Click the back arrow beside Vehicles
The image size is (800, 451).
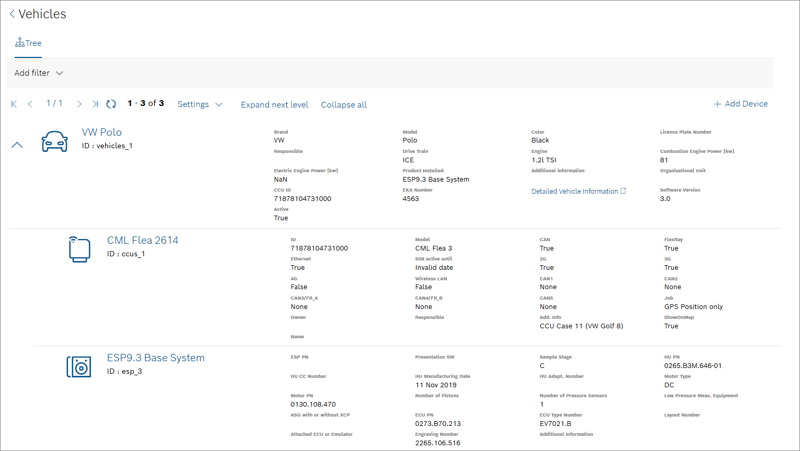coord(12,14)
